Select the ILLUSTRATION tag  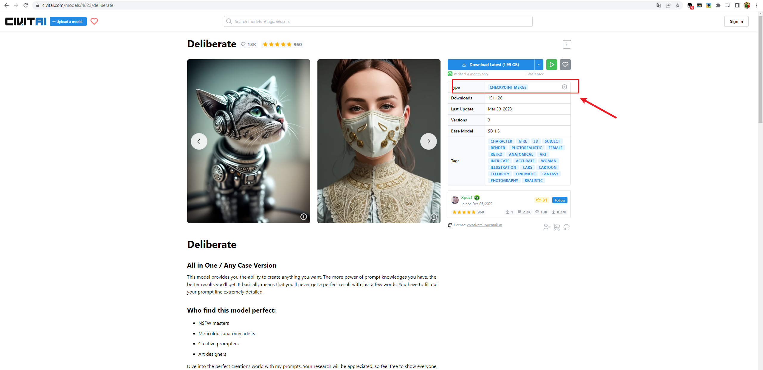click(x=503, y=168)
